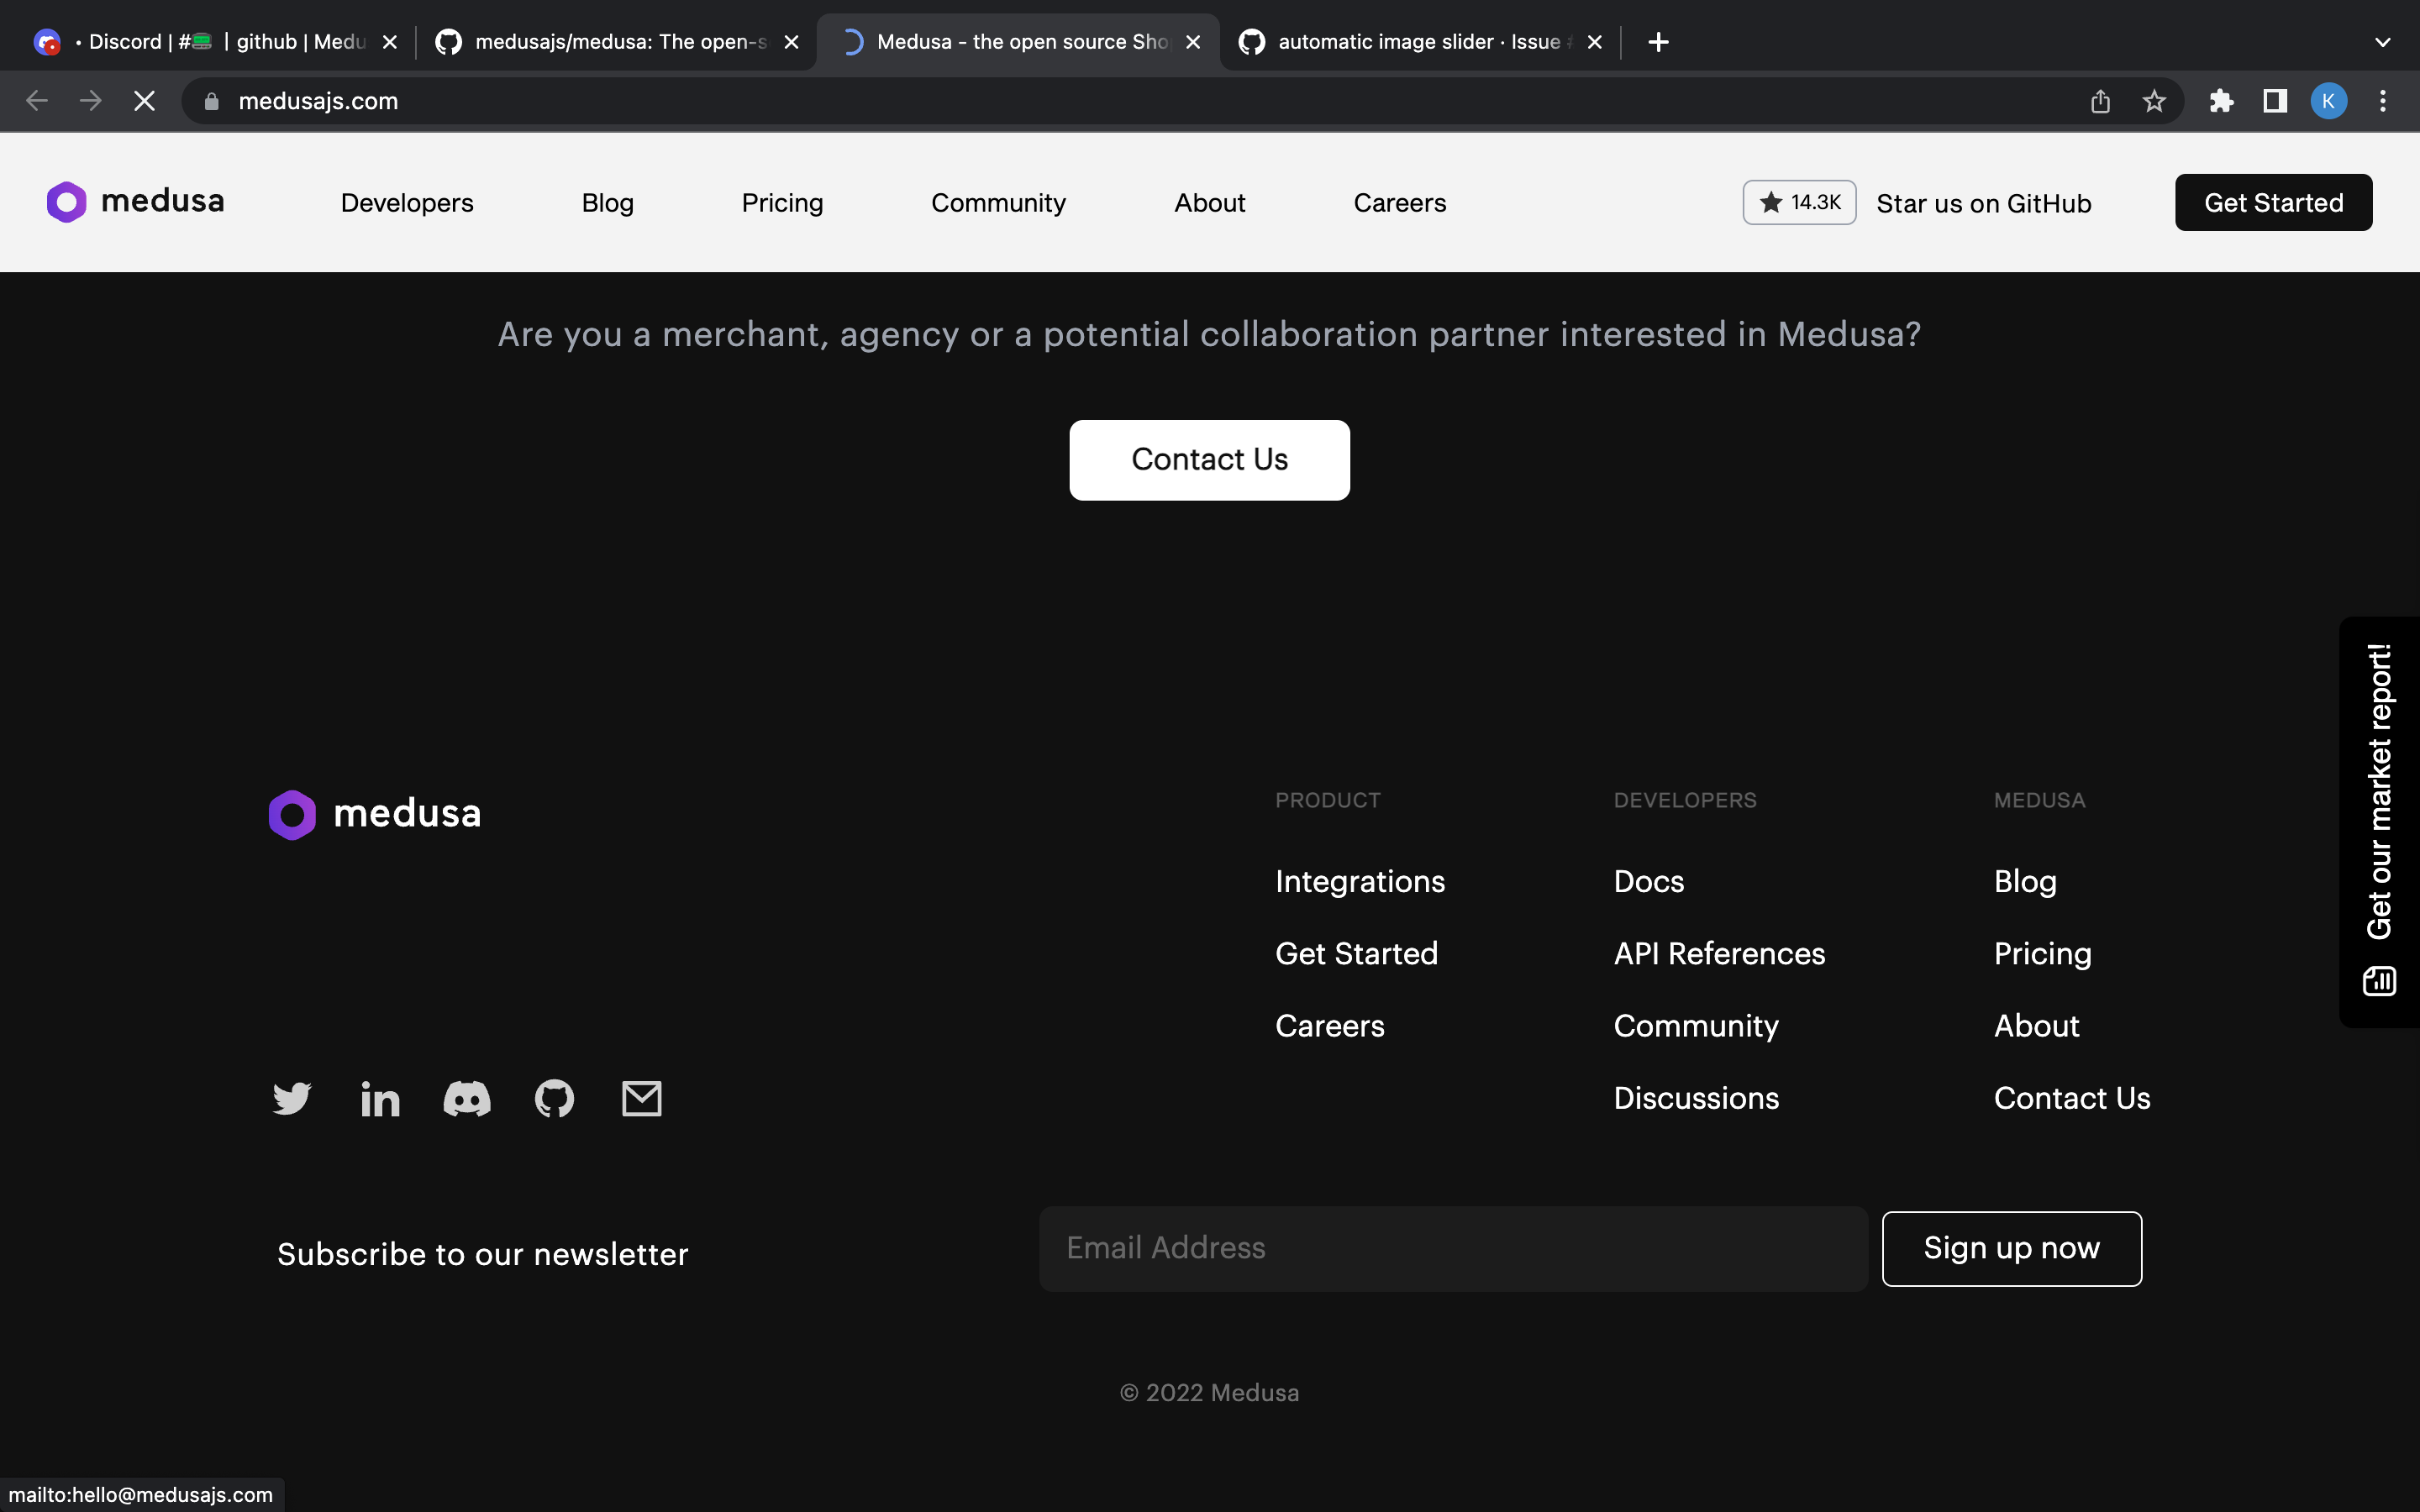Click the LinkedIn icon in the footer
The width and height of the screenshot is (2420, 1512).
(380, 1097)
